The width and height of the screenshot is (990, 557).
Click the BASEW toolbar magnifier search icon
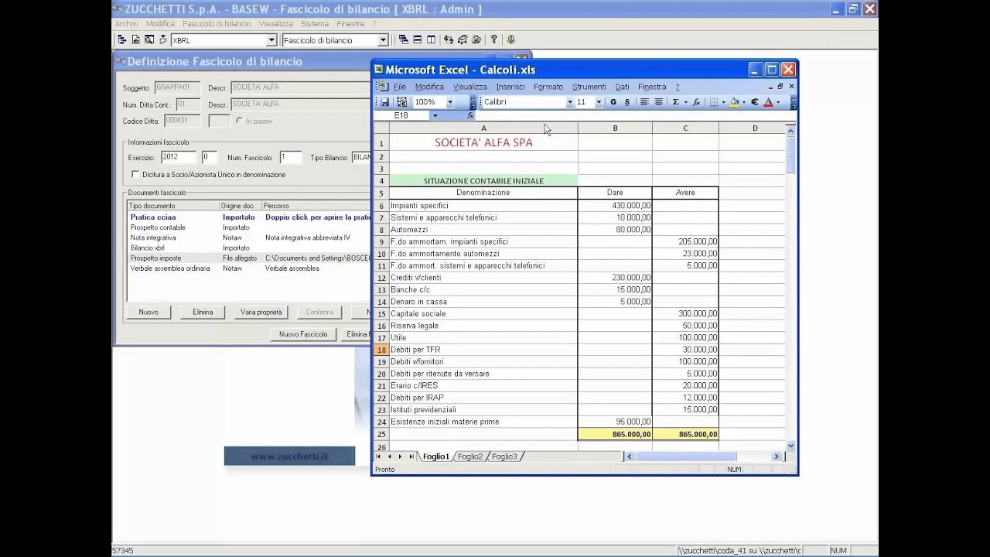point(149,39)
